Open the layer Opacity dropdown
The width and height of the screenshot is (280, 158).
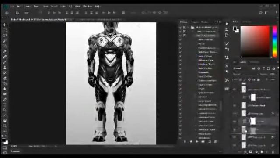click(272, 74)
